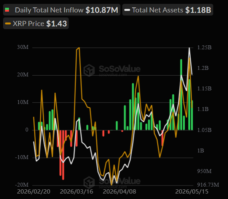Click the 2026/02/20 date label
Screen dimensions: 228x199
[33, 192]
